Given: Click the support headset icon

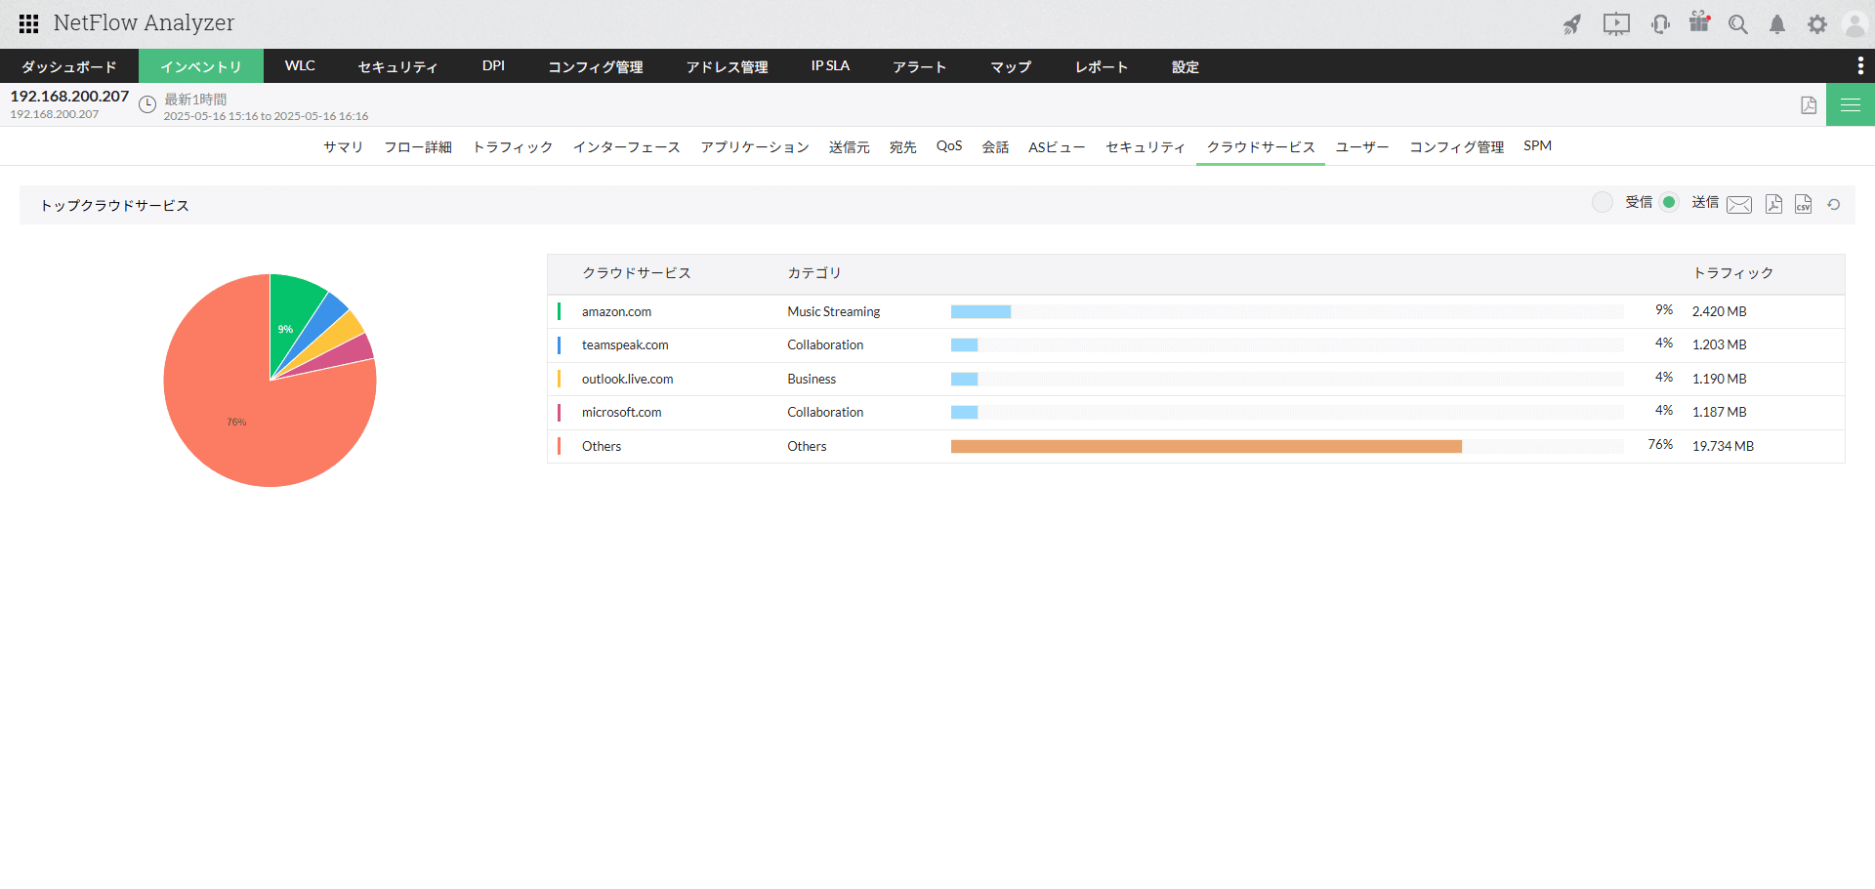Looking at the screenshot, I should coord(1660,24).
